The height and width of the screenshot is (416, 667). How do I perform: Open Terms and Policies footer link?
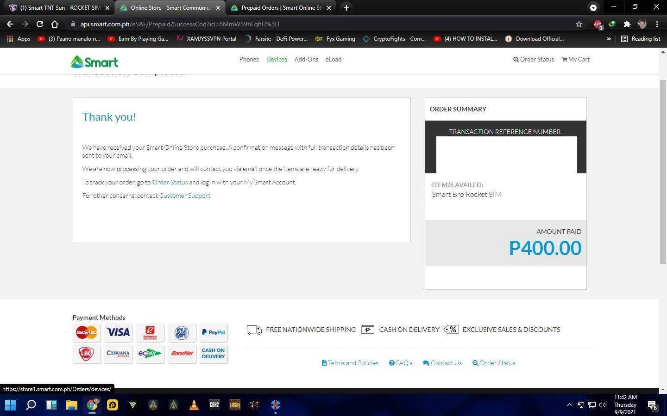pyautogui.click(x=350, y=363)
